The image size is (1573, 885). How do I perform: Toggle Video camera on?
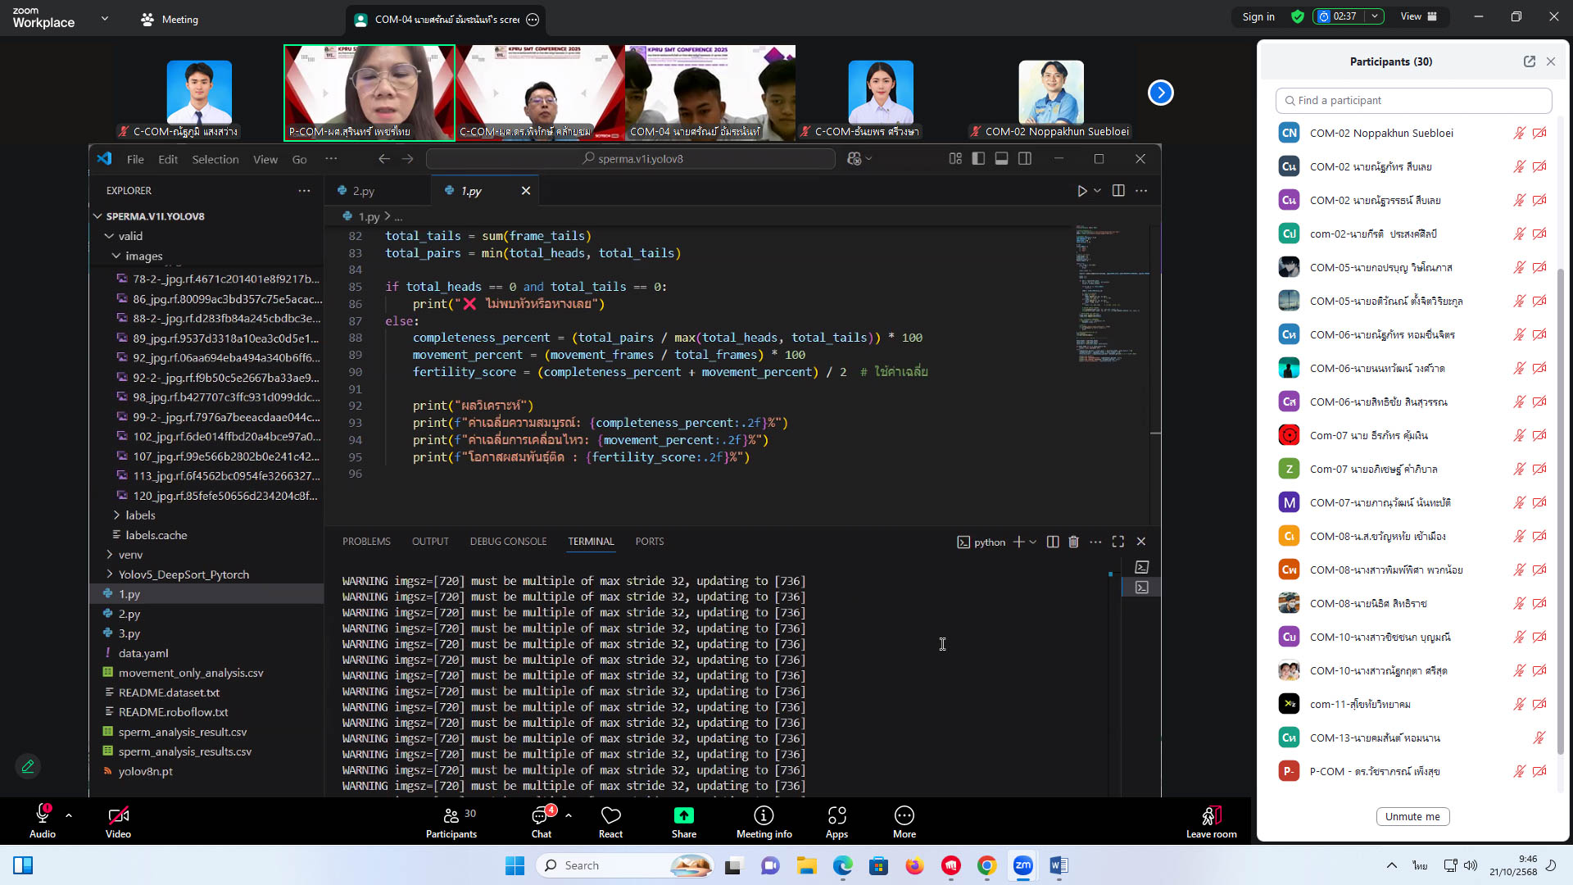118,816
